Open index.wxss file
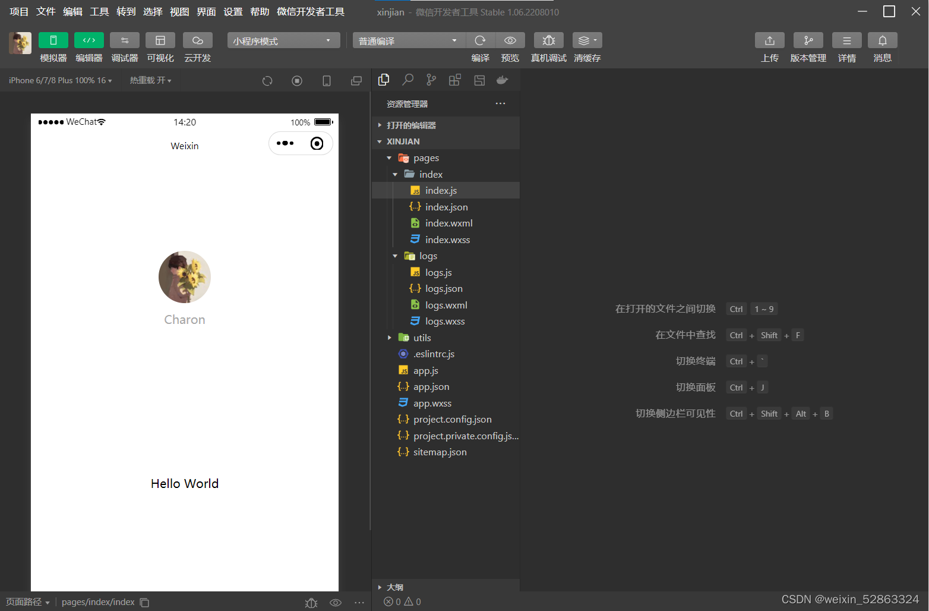This screenshot has width=929, height=611. (x=445, y=240)
